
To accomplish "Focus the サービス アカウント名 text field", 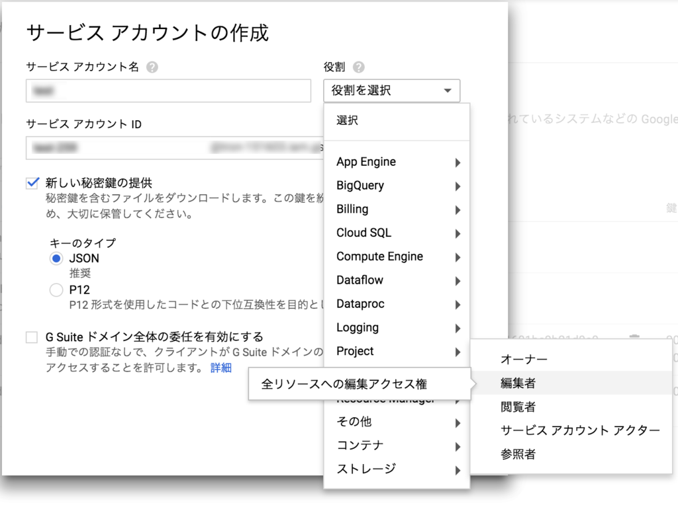I will tap(168, 91).
